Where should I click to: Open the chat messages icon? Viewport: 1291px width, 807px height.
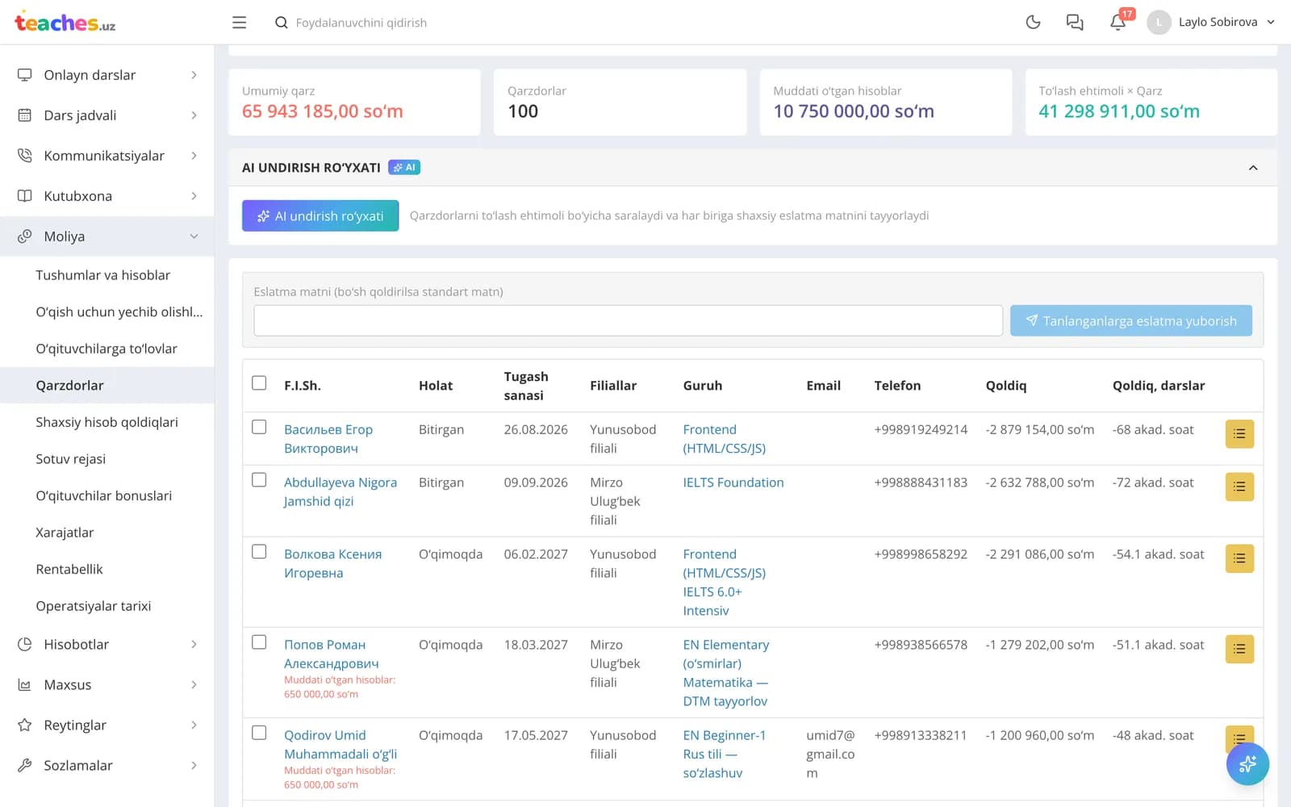click(x=1075, y=23)
